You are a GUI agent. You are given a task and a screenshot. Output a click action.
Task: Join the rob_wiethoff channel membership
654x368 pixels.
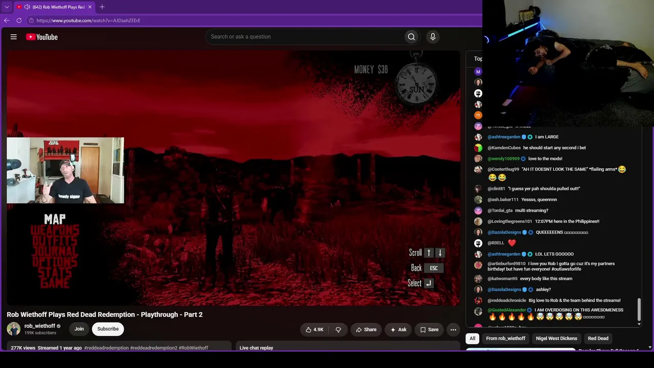tap(79, 329)
